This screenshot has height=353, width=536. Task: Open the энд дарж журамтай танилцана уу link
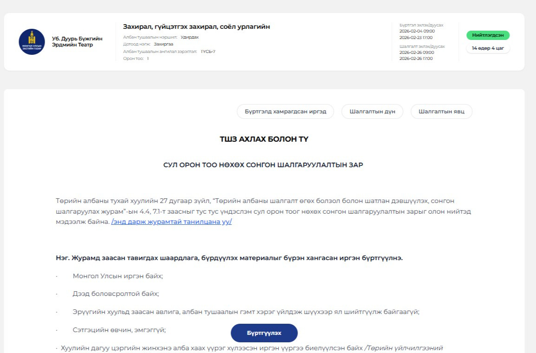(x=171, y=222)
